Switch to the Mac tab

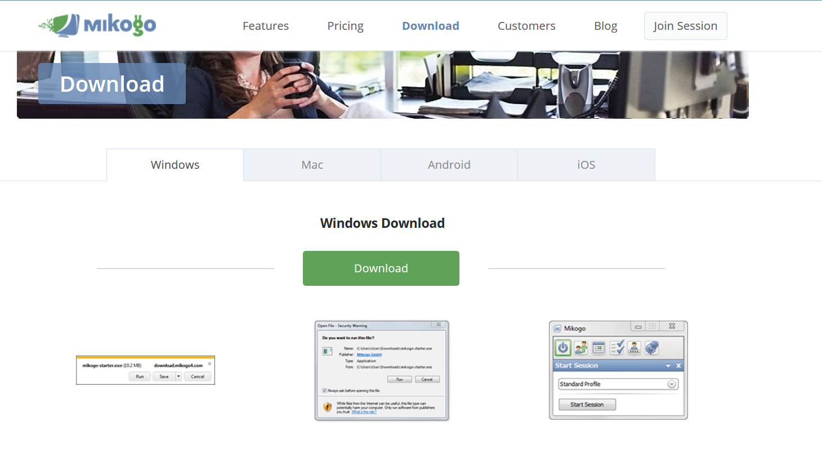click(312, 165)
